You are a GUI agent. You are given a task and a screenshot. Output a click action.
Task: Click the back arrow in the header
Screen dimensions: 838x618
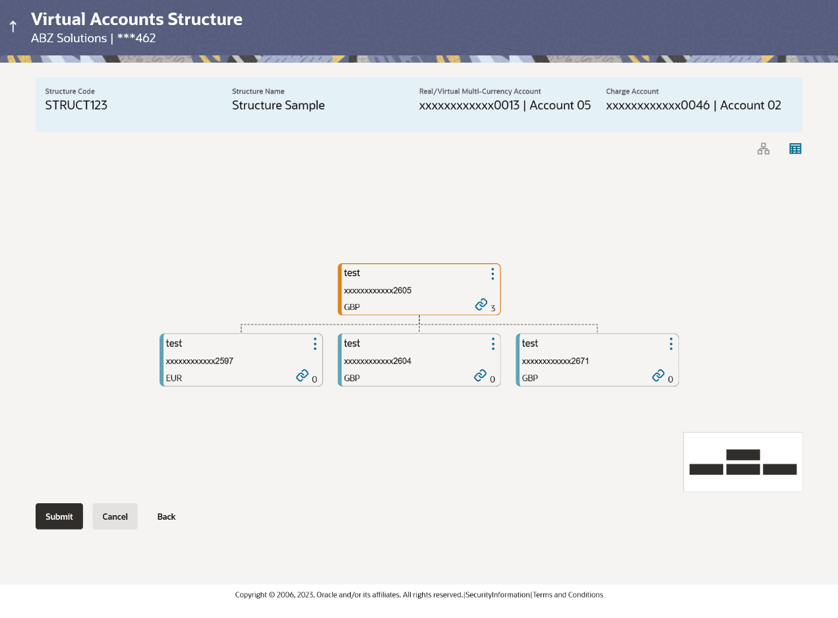coord(13,26)
